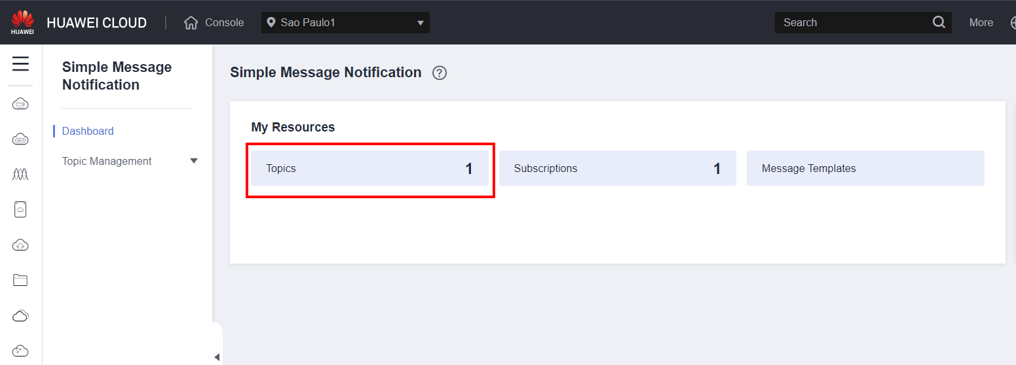Click the Console home icon
Screen dimensions: 1016x365
[191, 23]
